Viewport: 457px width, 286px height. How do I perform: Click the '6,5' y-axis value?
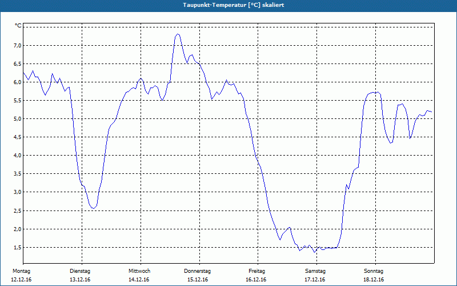tap(18, 63)
